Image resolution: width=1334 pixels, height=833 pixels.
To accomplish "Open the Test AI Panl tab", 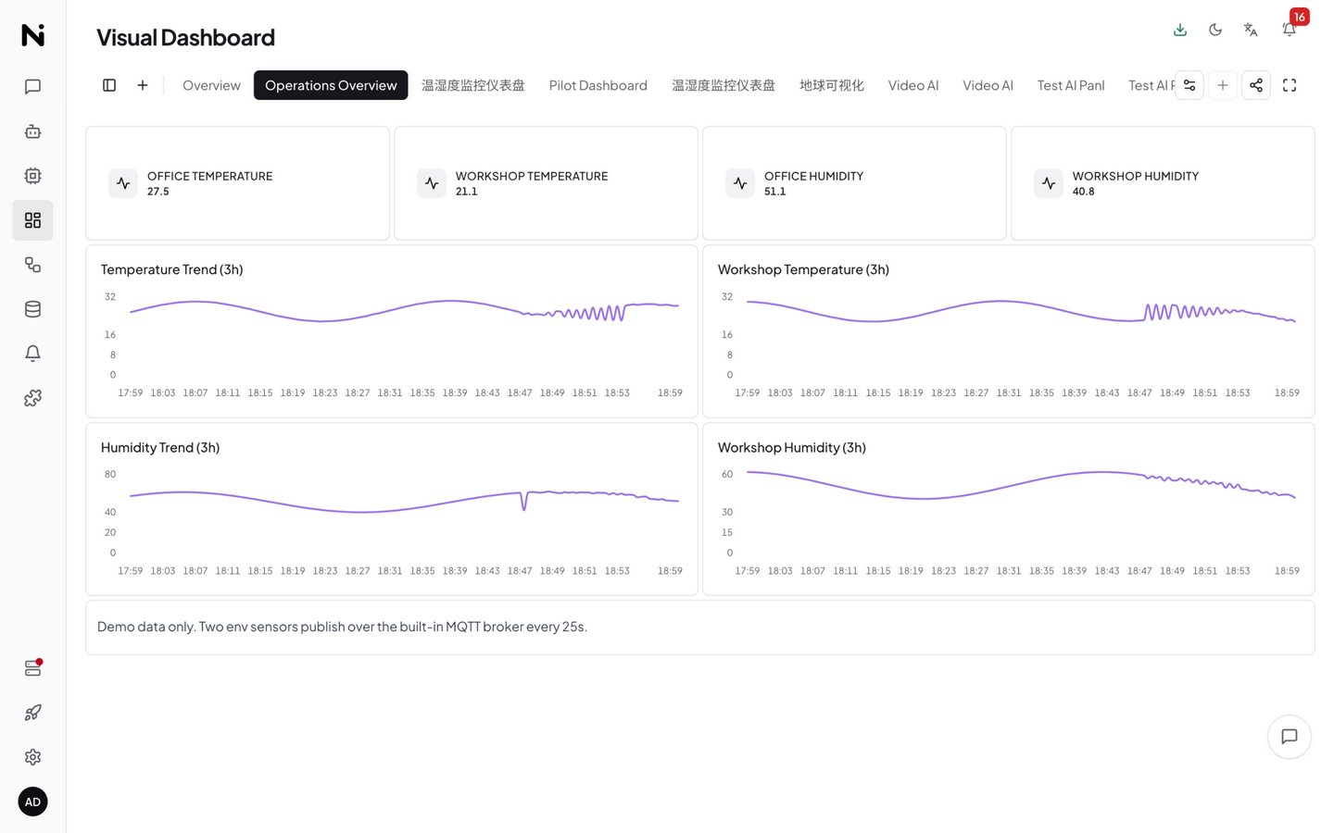I will [1071, 85].
